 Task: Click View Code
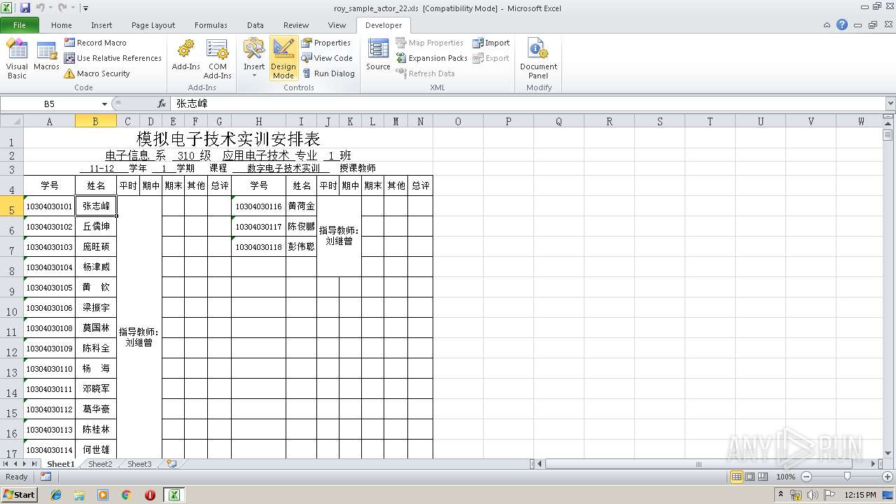pyautogui.click(x=327, y=58)
